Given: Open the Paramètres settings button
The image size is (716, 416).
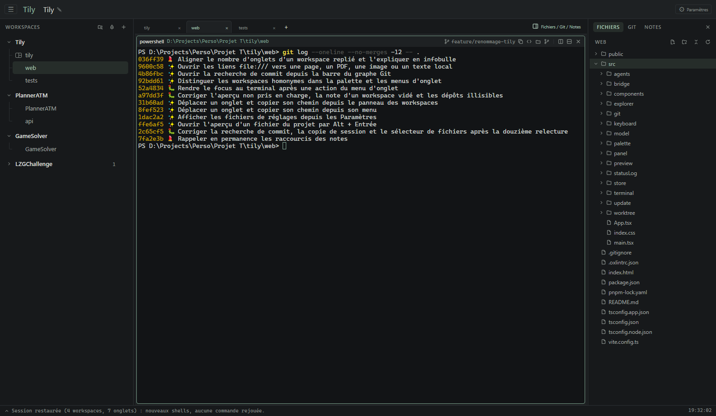Looking at the screenshot, I should coord(694,9).
